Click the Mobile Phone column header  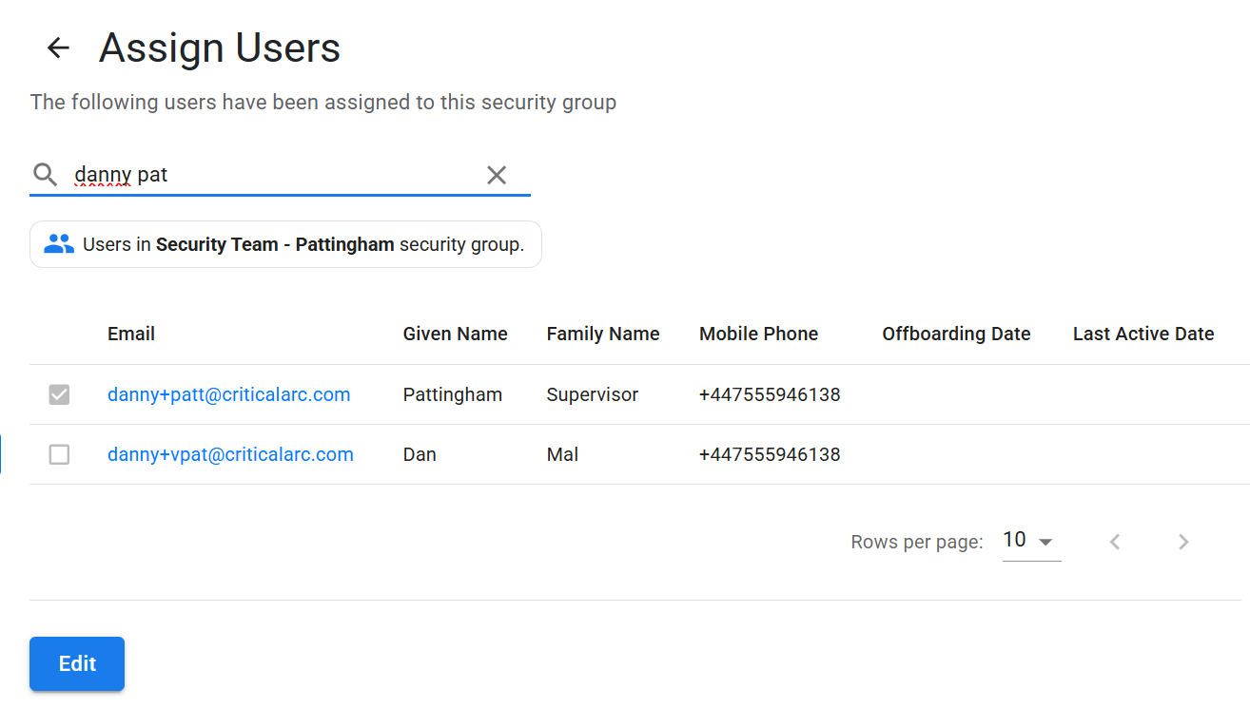click(x=759, y=334)
